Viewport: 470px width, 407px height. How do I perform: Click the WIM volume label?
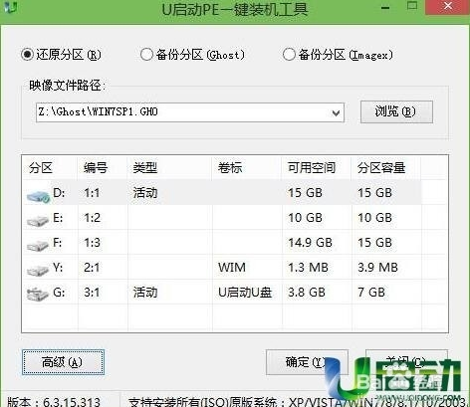(232, 268)
